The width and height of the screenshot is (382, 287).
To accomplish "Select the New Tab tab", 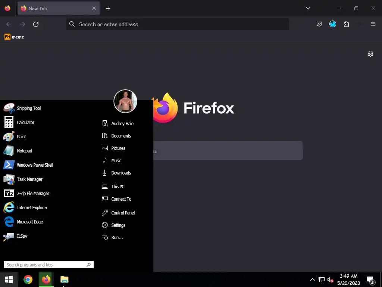I will (59, 8).
